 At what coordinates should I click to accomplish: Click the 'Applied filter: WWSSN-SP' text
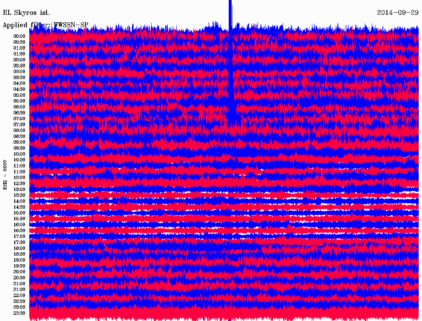(45, 25)
